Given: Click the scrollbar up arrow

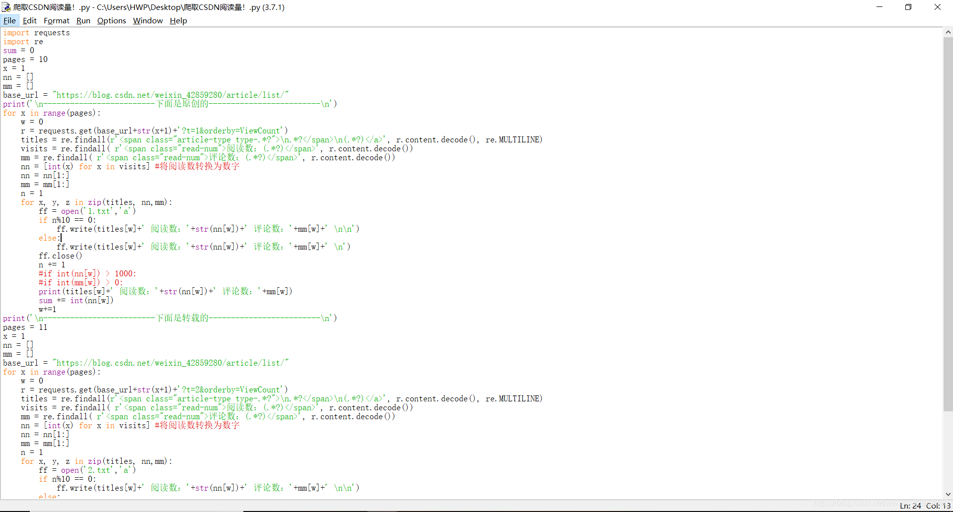Looking at the screenshot, I should 948,32.
